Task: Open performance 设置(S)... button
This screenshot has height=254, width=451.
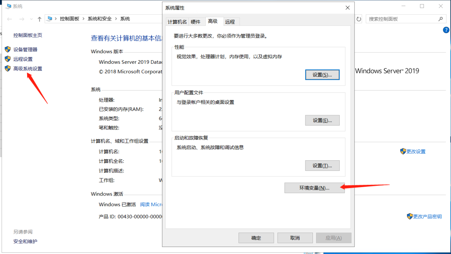Action: (322, 75)
